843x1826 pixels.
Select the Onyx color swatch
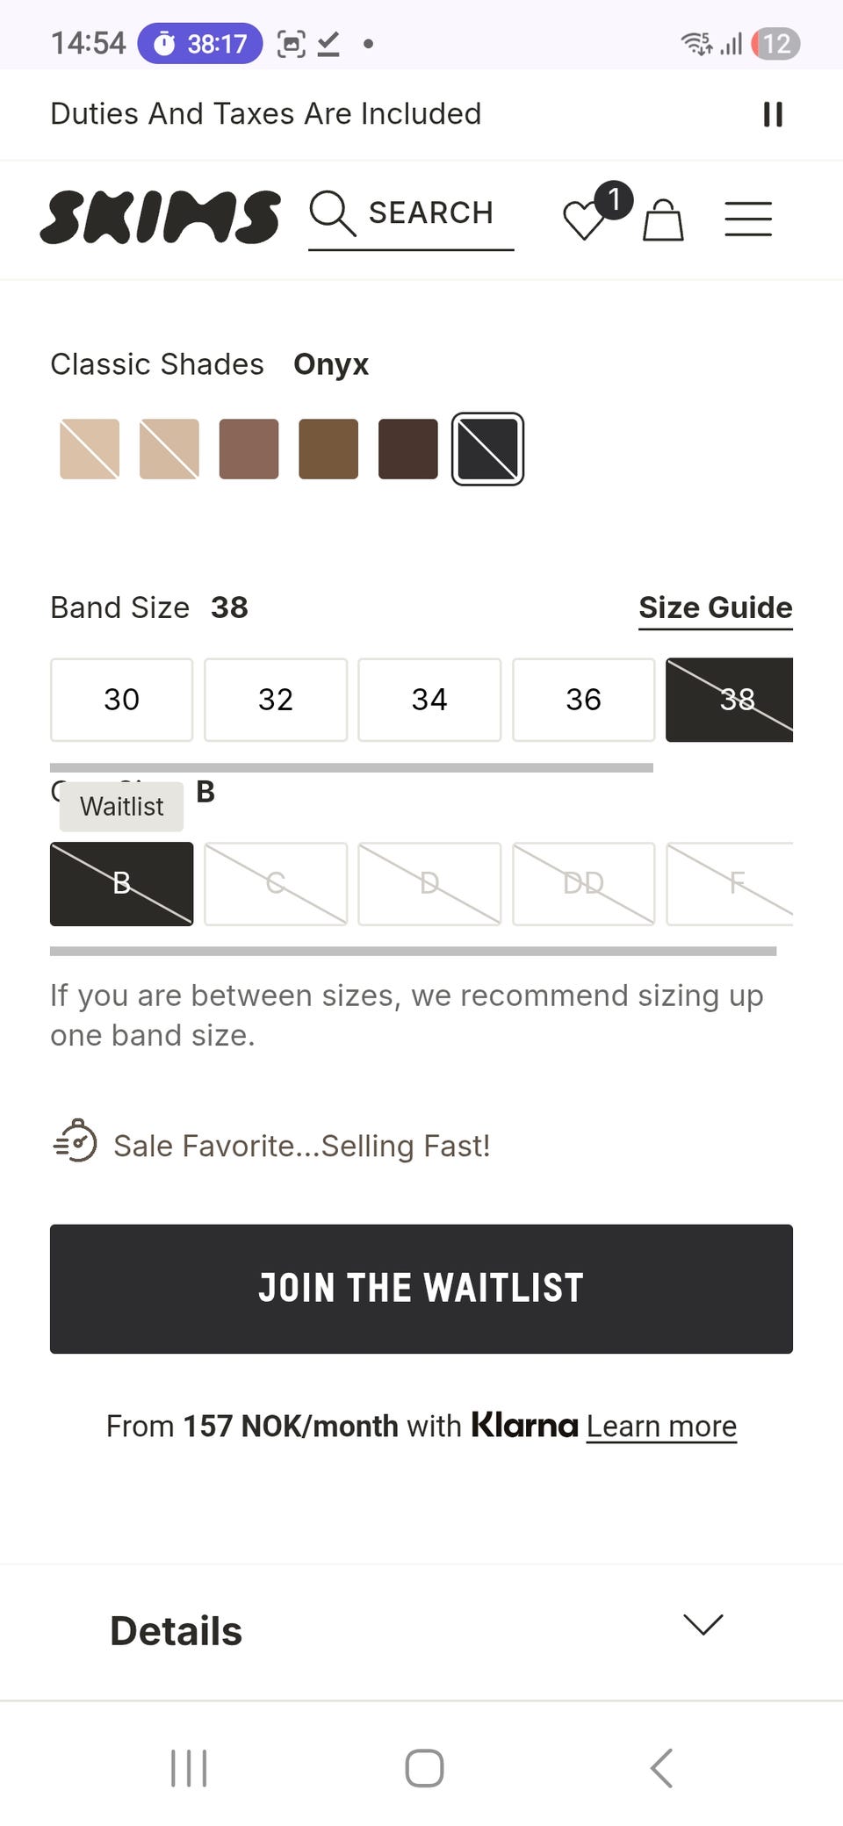pos(487,449)
